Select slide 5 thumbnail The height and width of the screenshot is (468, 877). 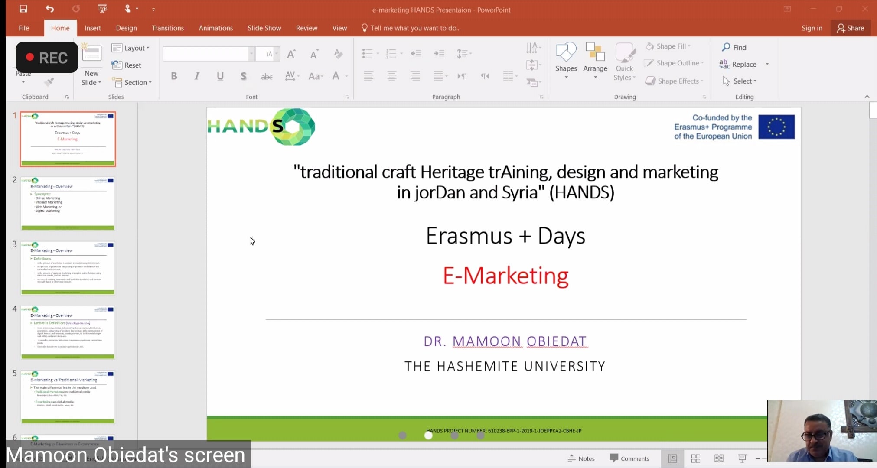click(68, 396)
